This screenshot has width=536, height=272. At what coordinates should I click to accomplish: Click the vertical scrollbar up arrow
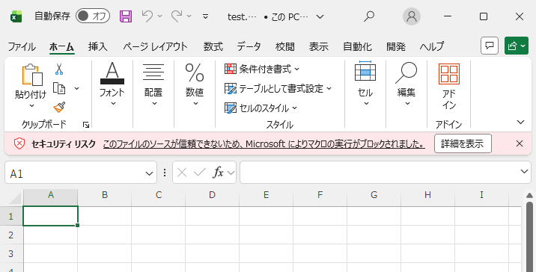click(529, 196)
